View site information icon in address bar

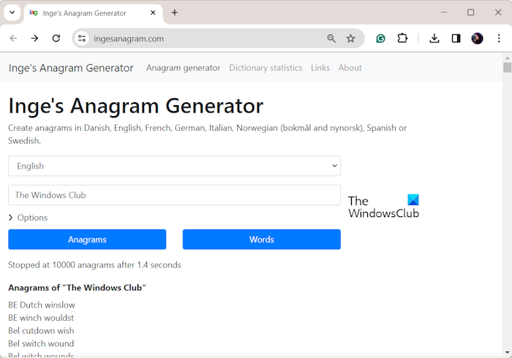(82, 39)
